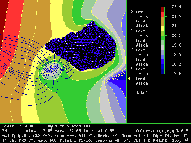Click the navy swatch at legend bottom
The height and width of the screenshot is (143, 191).
point(163,71)
